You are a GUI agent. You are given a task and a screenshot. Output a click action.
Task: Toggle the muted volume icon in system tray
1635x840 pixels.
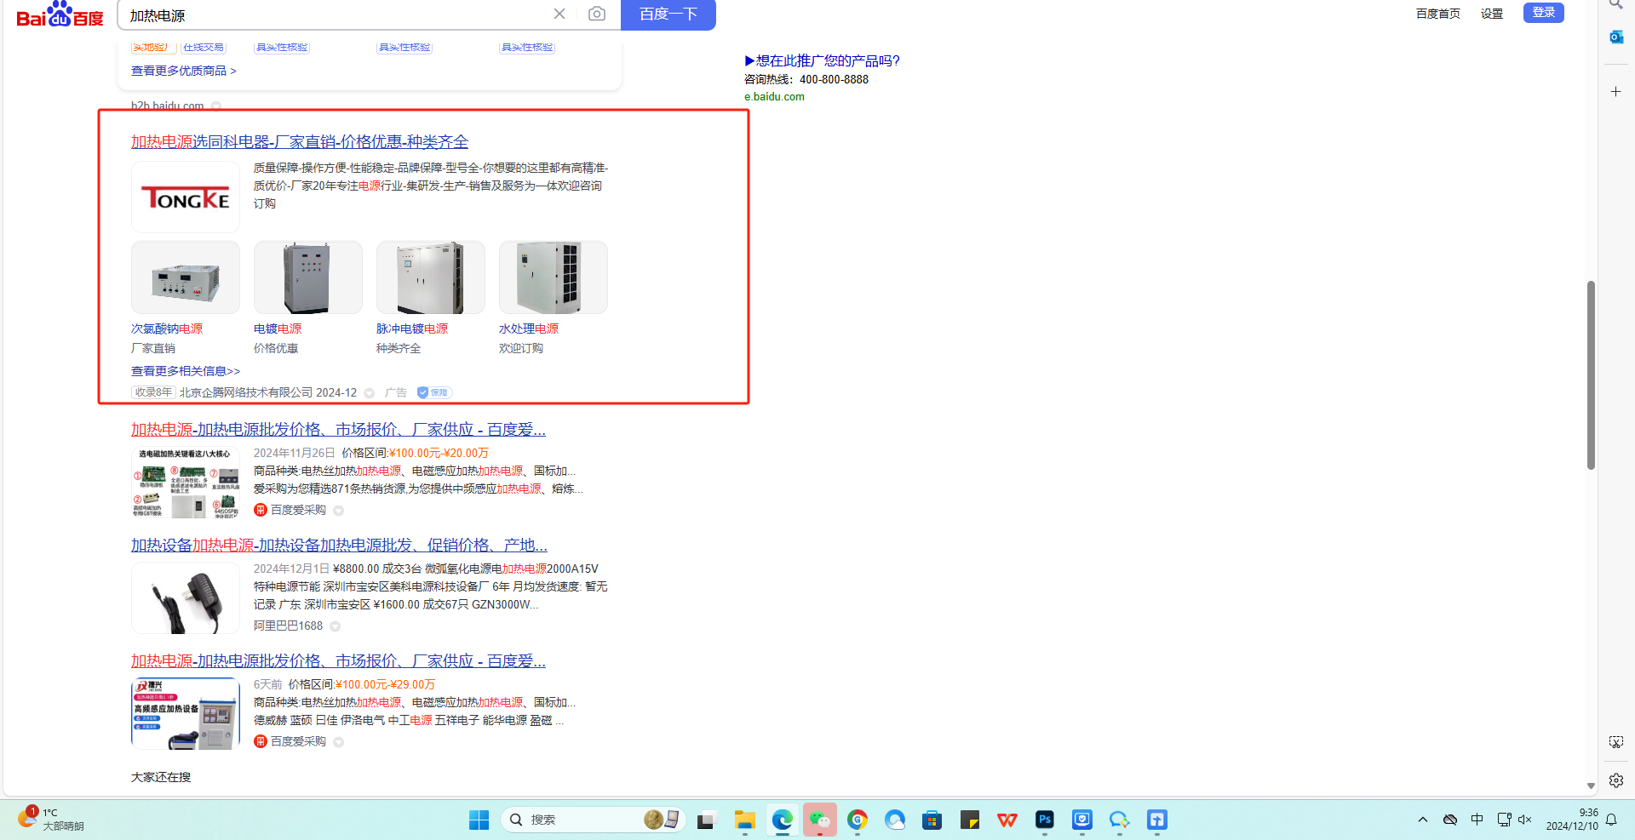tap(1524, 820)
